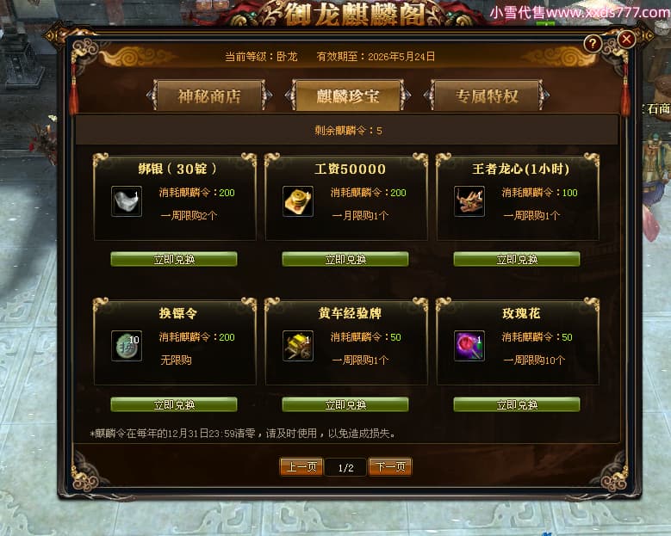This screenshot has height=536, width=671.
Task: Click the yellow cart experience card icon
Action: [x=298, y=345]
